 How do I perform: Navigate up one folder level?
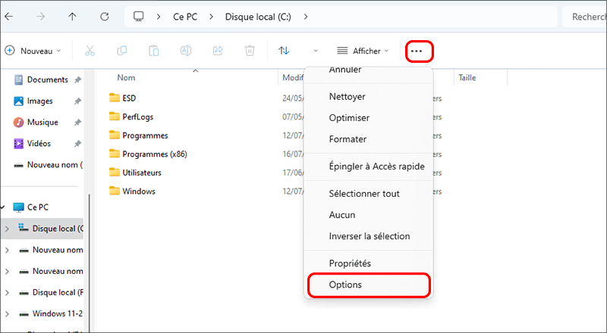click(x=72, y=17)
